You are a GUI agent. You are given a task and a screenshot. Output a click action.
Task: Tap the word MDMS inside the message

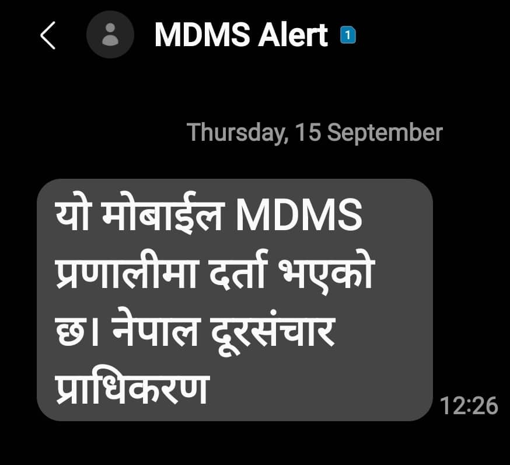299,215
